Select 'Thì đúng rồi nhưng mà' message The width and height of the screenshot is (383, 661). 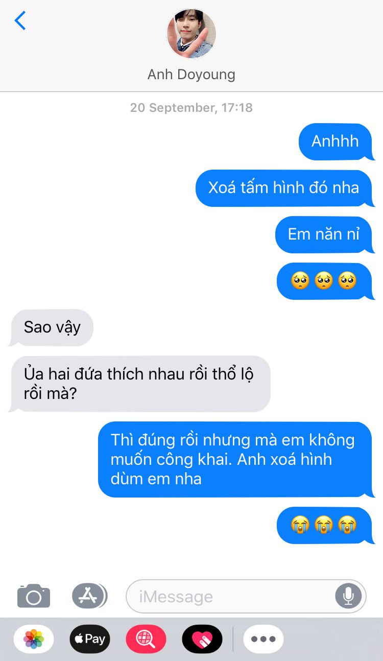(x=235, y=460)
